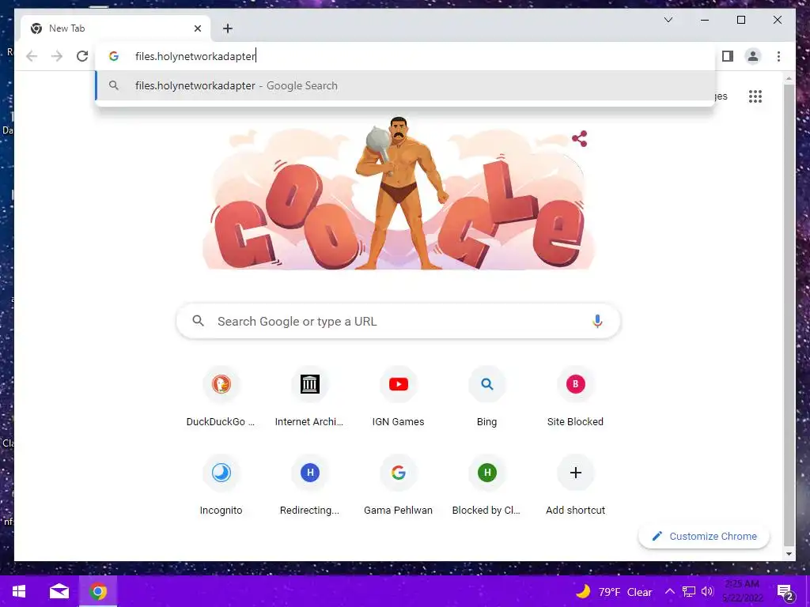The image size is (810, 607).
Task: Open the Incognito shortcut
Action: (221, 486)
